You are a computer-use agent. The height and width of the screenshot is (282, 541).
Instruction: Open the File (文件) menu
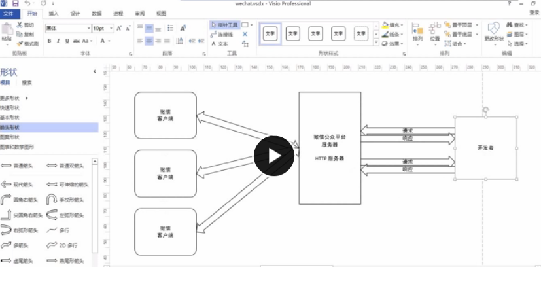(9, 14)
